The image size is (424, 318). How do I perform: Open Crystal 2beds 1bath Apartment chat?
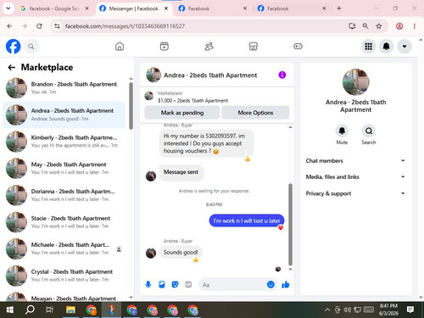pyautogui.click(x=64, y=276)
